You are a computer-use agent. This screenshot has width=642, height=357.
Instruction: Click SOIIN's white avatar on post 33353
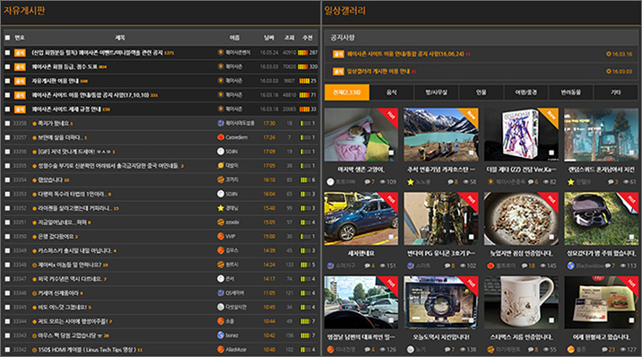221,194
